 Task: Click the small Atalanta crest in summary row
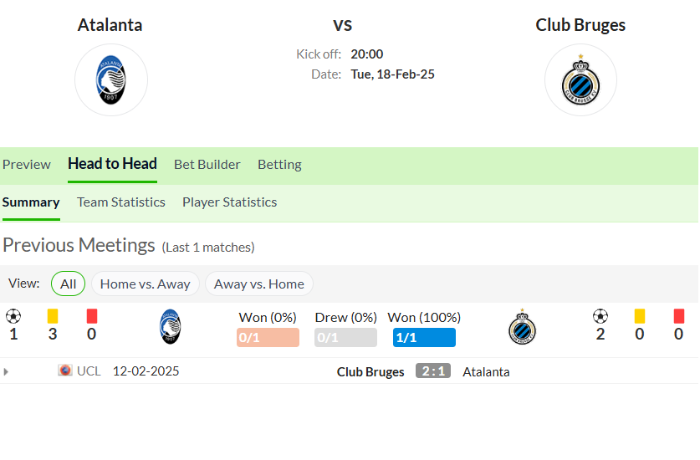tap(170, 326)
